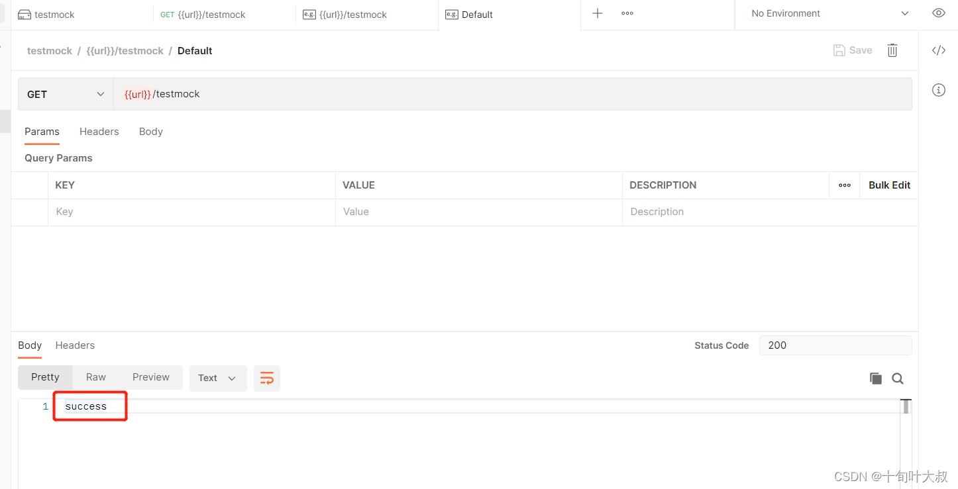Viewport: 958px width, 489px height.
Task: Switch to the request Body tab
Action: [x=150, y=132]
